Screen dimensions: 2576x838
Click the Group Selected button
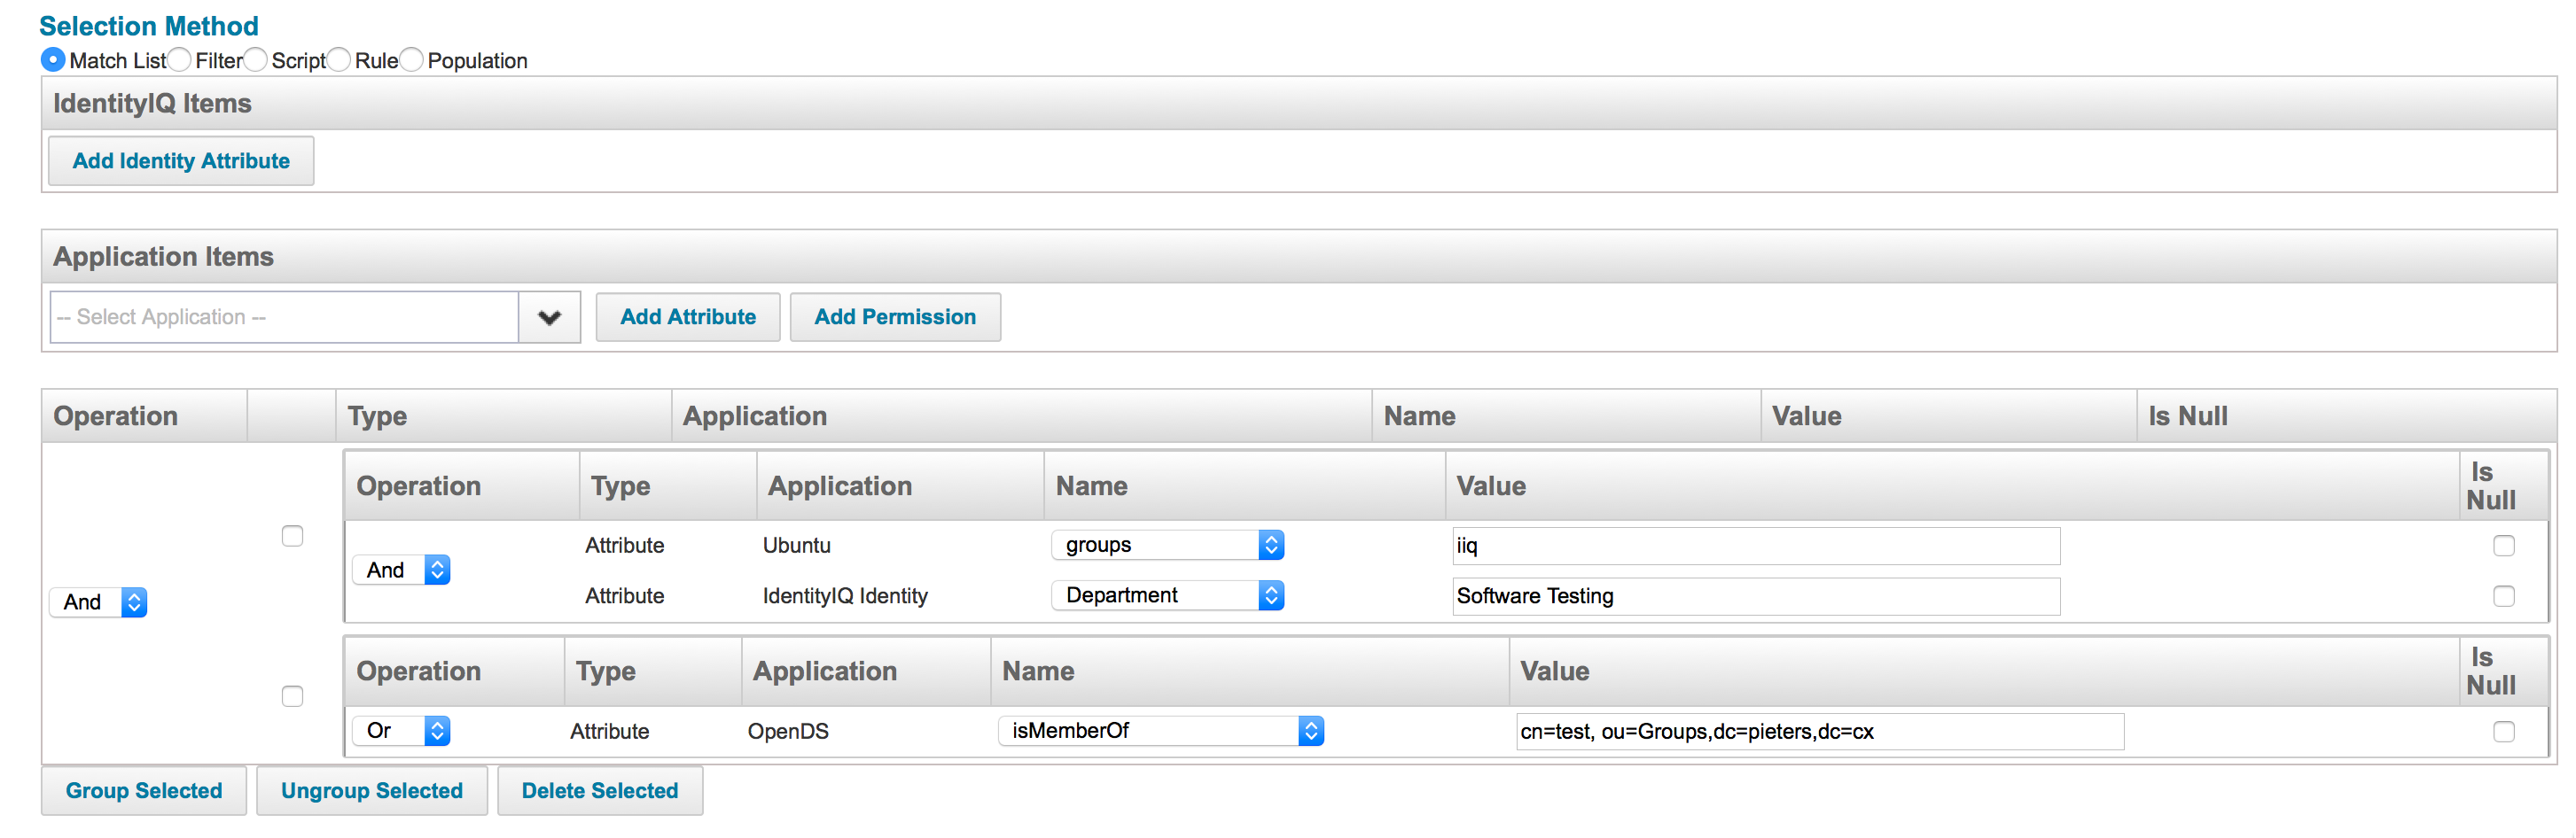point(144,791)
